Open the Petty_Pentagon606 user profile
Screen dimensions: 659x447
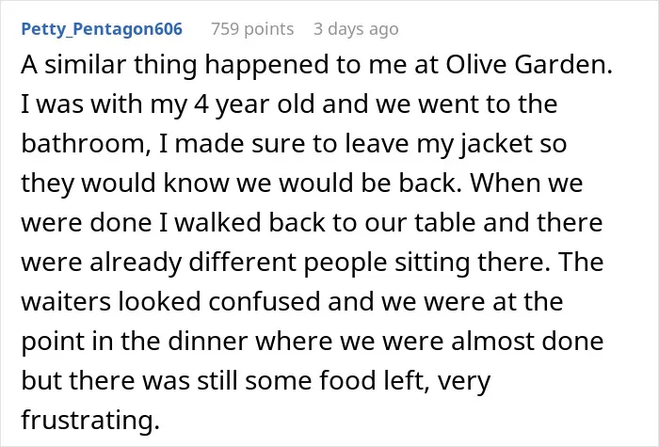coord(102,29)
